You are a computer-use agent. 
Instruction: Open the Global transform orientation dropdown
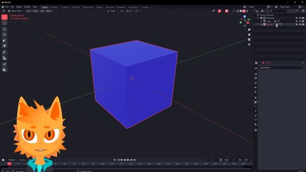pyautogui.click(x=113, y=11)
